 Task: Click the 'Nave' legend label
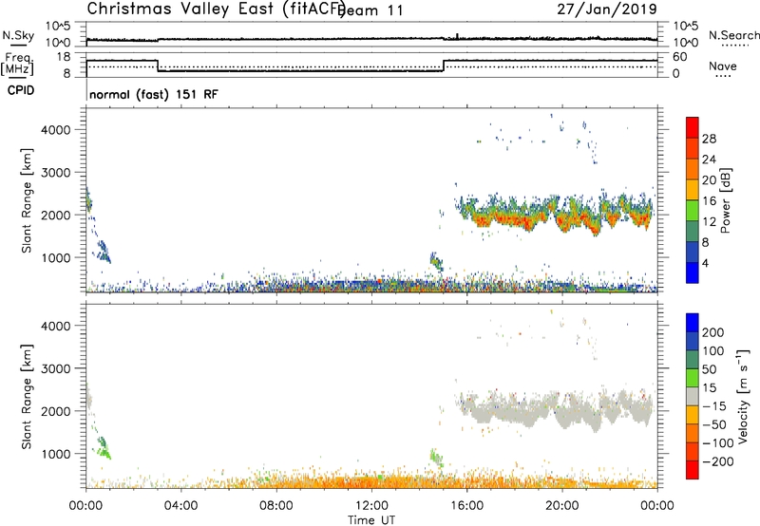723,66
